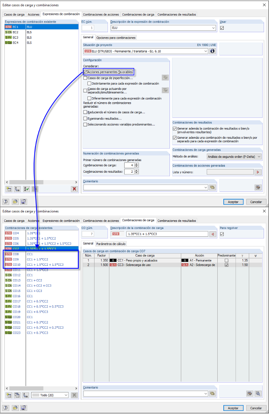The height and width of the screenshot is (414, 269).
Task: Click Combinaciones de carga number stepper
Action: 136,165
